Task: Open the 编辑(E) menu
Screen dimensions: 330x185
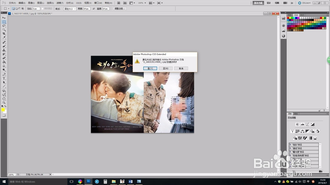Action: (x=22, y=3)
